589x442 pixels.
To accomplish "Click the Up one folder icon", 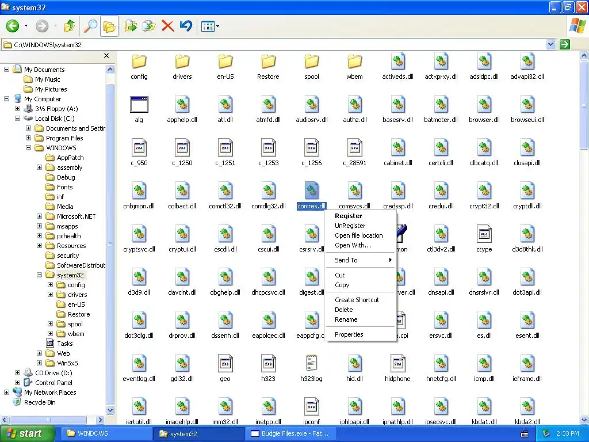I will coord(70,26).
